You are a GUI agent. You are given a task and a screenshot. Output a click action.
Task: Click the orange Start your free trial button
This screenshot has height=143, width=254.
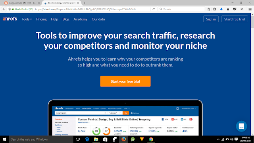(x=125, y=81)
